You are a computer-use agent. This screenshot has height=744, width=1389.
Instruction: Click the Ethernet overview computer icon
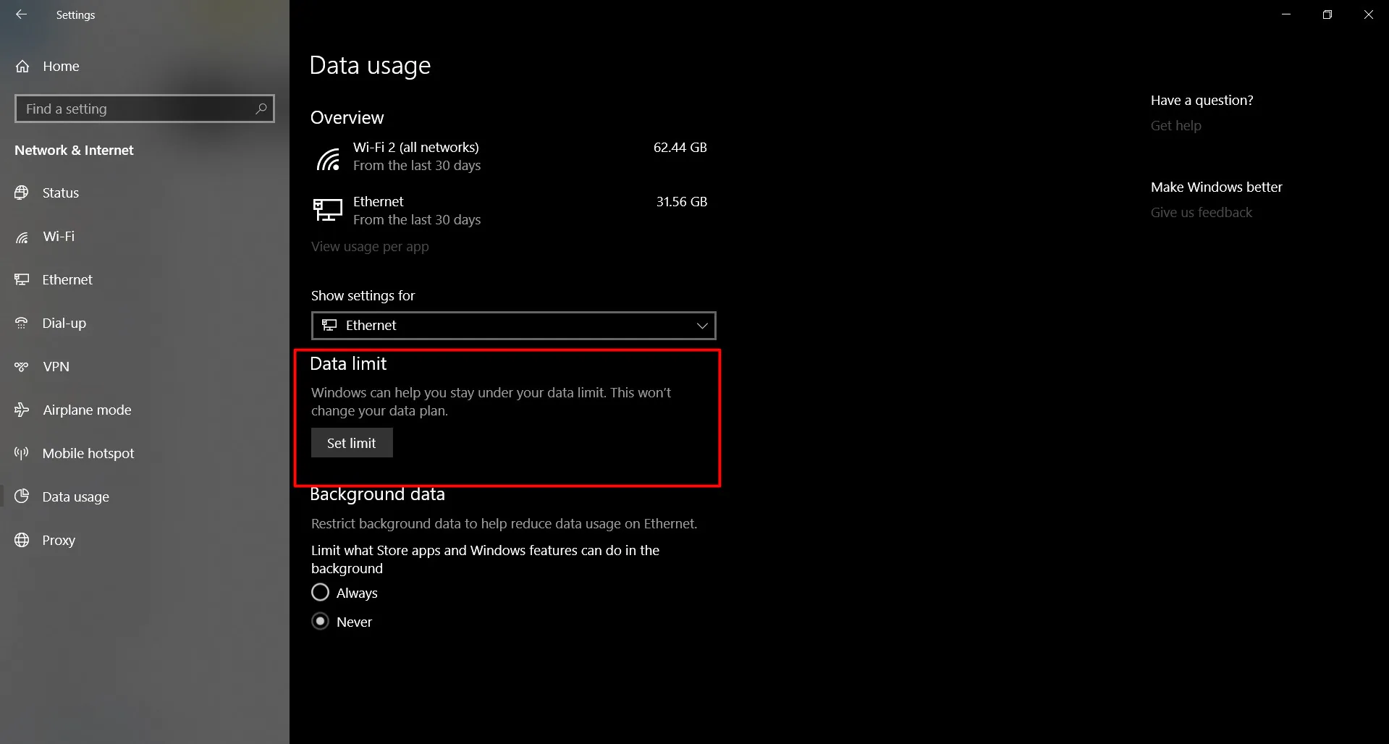[327, 210]
